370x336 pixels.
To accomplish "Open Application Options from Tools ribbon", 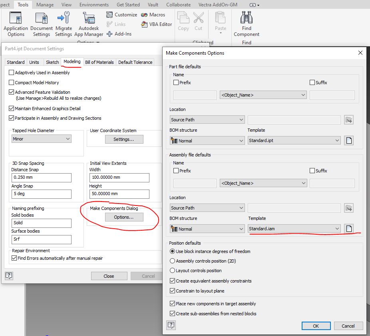I will (16, 24).
